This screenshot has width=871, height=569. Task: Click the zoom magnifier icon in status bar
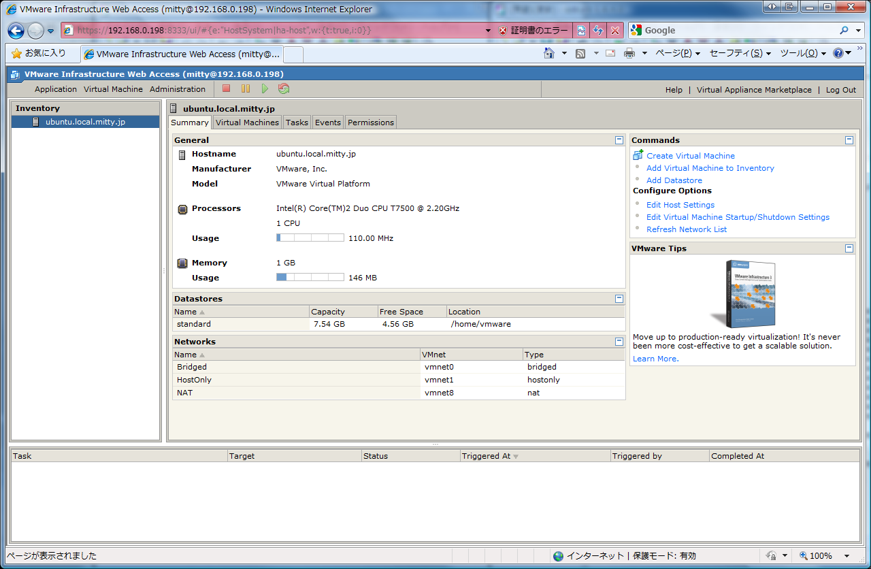pos(803,555)
